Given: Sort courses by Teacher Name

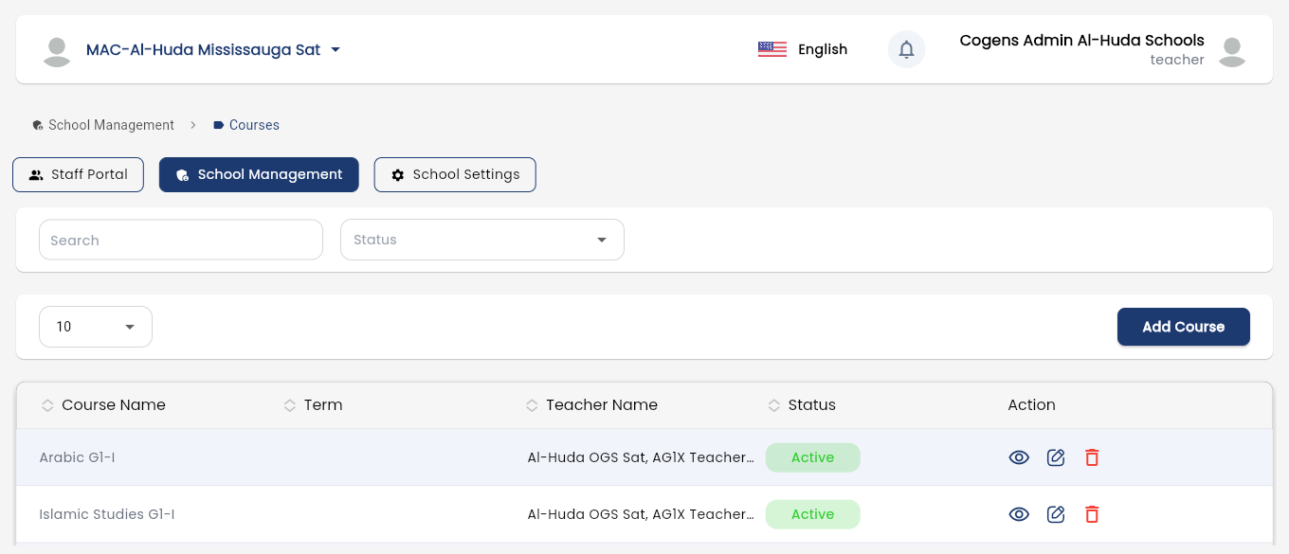Looking at the screenshot, I should (532, 405).
